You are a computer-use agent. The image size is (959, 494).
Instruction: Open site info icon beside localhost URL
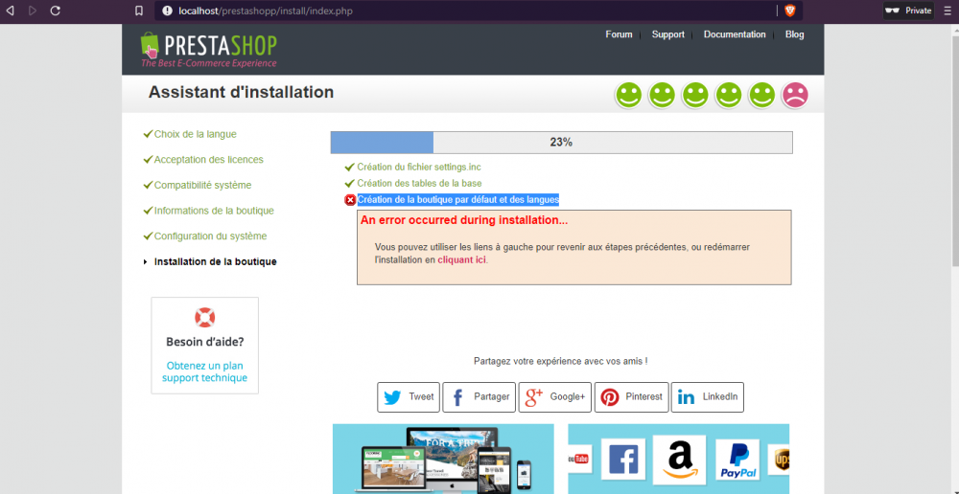166,11
